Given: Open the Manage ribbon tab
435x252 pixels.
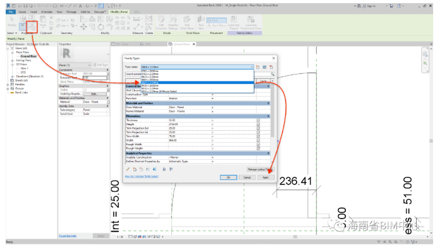Looking at the screenshot, I should 71,12.
